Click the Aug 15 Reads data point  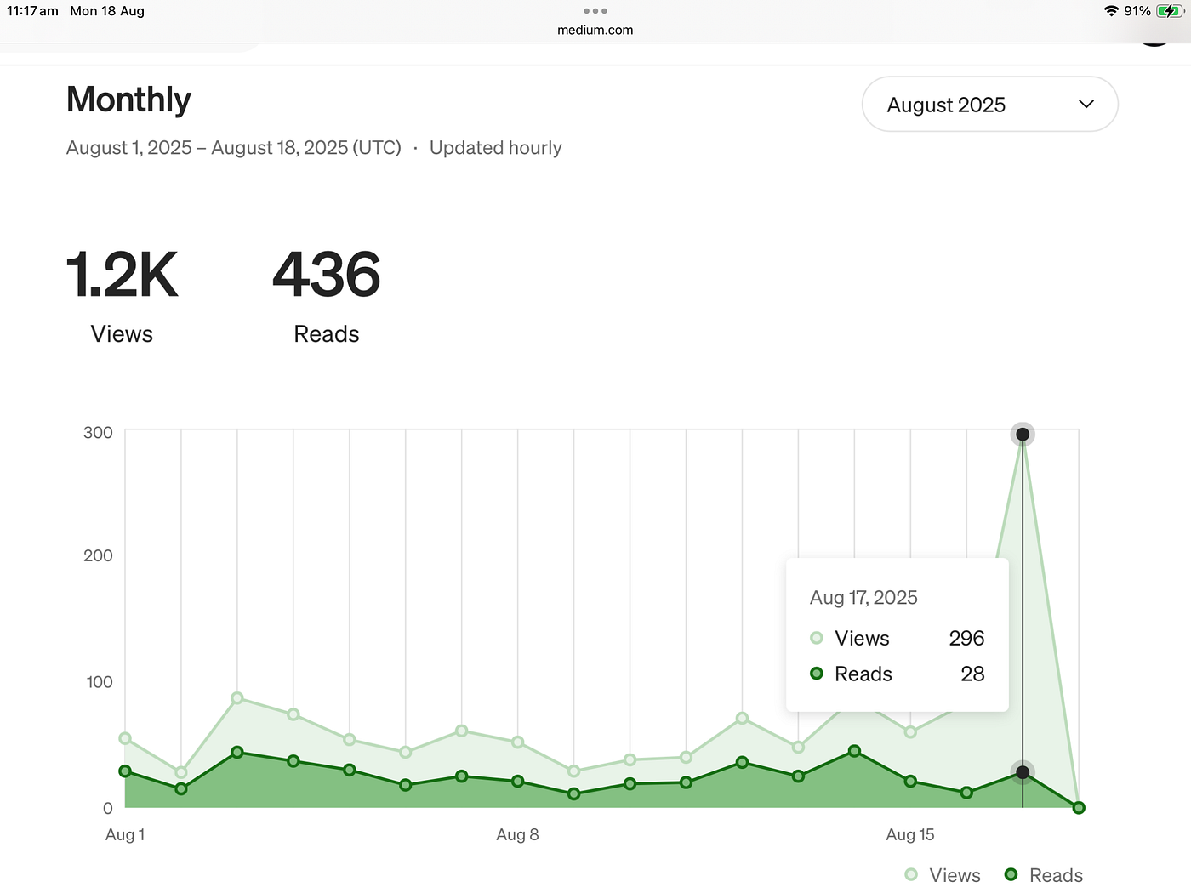coord(910,781)
